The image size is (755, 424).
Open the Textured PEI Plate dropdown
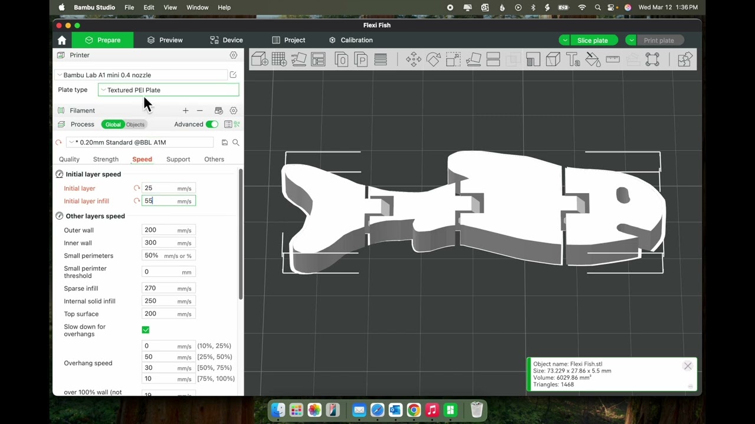click(x=169, y=90)
